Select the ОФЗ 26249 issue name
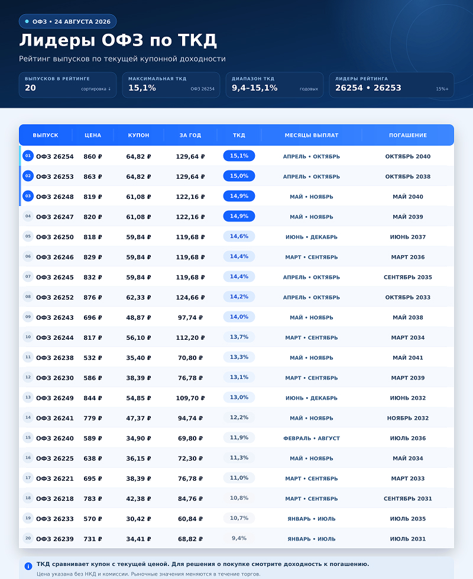 pos(55,398)
